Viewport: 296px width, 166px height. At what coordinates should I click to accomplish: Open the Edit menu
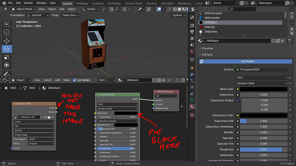[x=18, y=3]
